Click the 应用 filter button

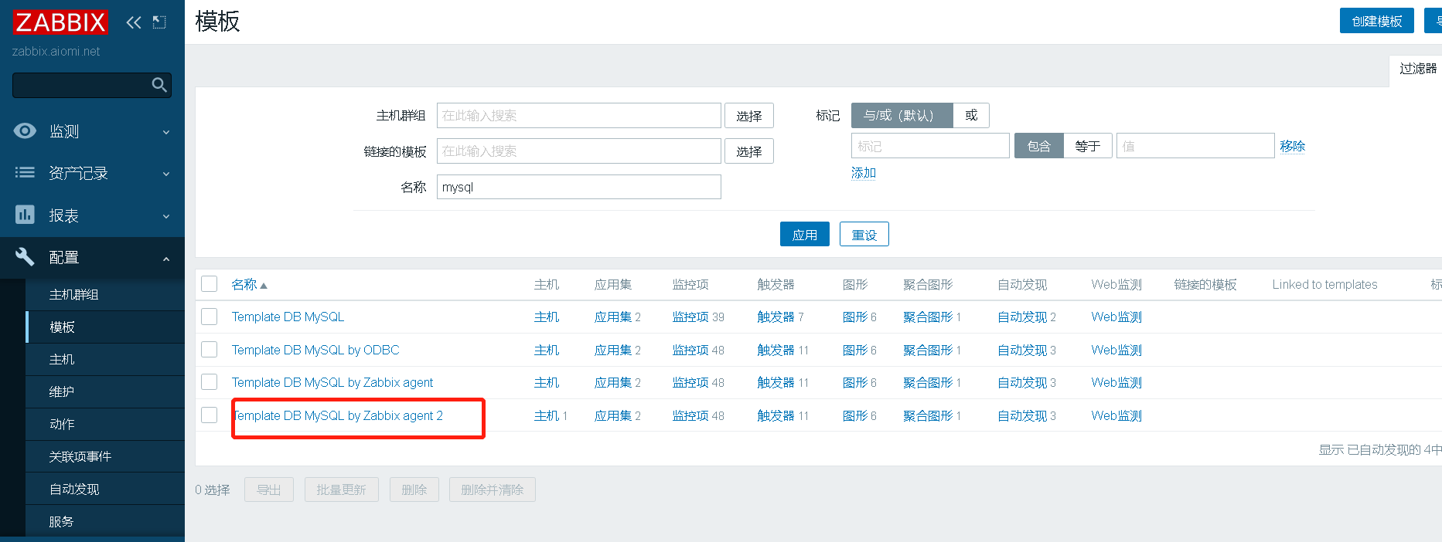(804, 234)
